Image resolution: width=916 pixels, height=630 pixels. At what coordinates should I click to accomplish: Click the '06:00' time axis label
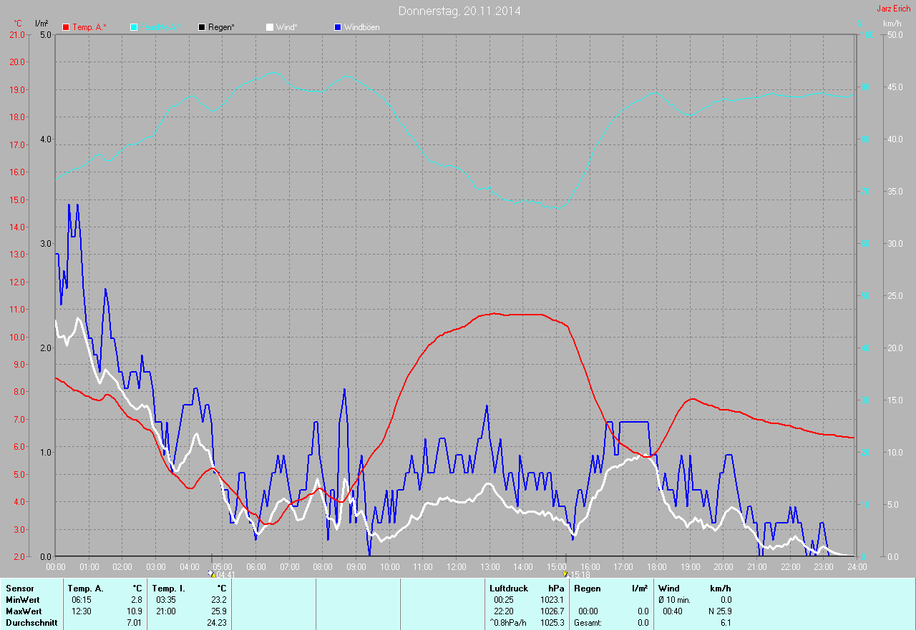click(x=256, y=567)
